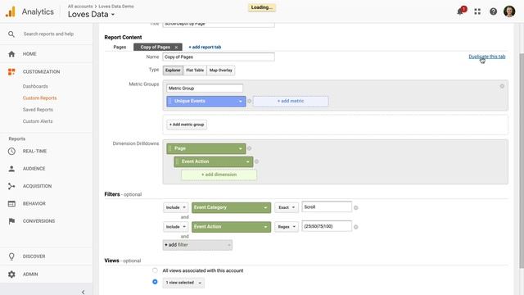Delete the Event Action filter row
524x295 pixels.
356,227
